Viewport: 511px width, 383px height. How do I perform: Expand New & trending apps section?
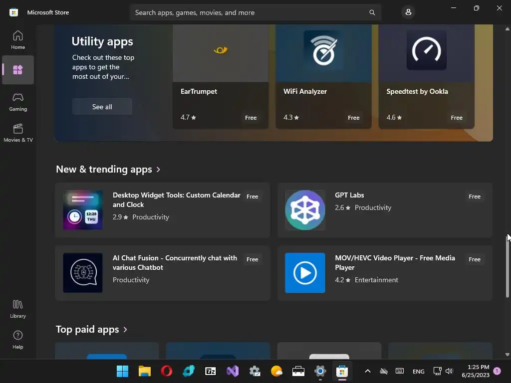pyautogui.click(x=108, y=170)
